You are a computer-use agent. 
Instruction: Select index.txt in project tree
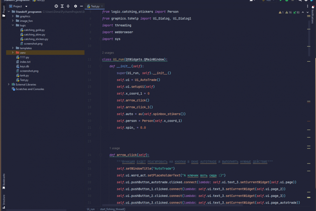click(25, 62)
